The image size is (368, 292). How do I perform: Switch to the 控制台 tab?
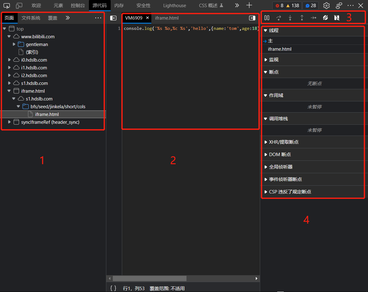point(78,5)
